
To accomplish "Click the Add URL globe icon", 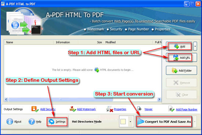I will tap(176, 57).
